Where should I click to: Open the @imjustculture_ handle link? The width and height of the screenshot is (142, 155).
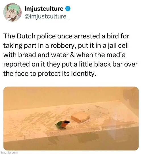pyautogui.click(x=47, y=16)
